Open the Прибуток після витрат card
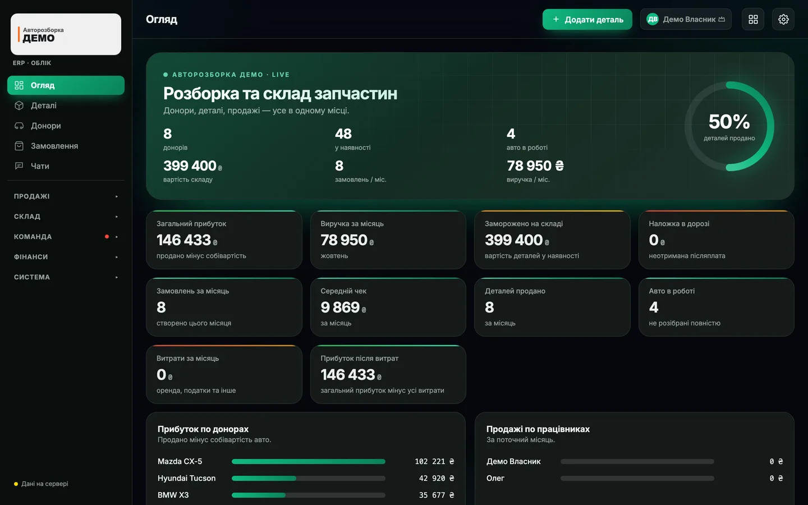This screenshot has height=505, width=808. (388, 374)
